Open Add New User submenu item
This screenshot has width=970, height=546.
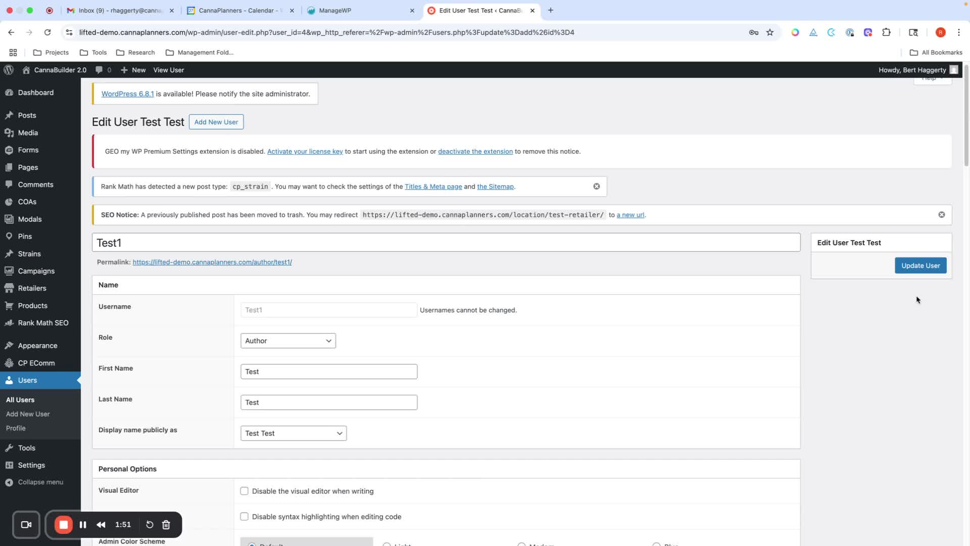click(28, 414)
